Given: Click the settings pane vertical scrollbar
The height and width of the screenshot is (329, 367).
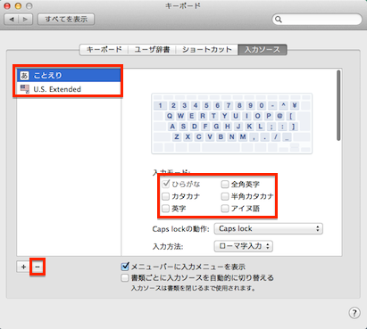Looking at the screenshot, I should pos(338,105).
